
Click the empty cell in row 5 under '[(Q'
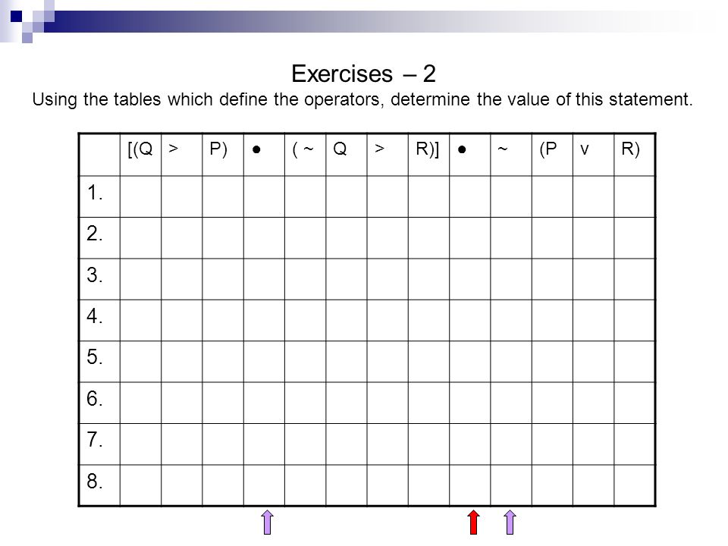point(140,361)
